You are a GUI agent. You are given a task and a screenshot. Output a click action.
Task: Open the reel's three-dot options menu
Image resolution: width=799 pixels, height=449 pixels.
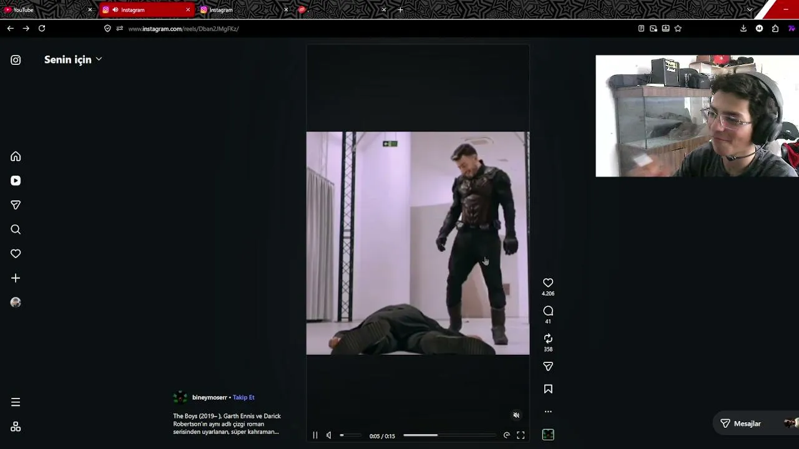[x=548, y=412]
